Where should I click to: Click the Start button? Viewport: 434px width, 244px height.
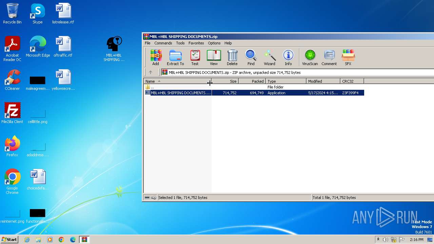(x=9, y=240)
